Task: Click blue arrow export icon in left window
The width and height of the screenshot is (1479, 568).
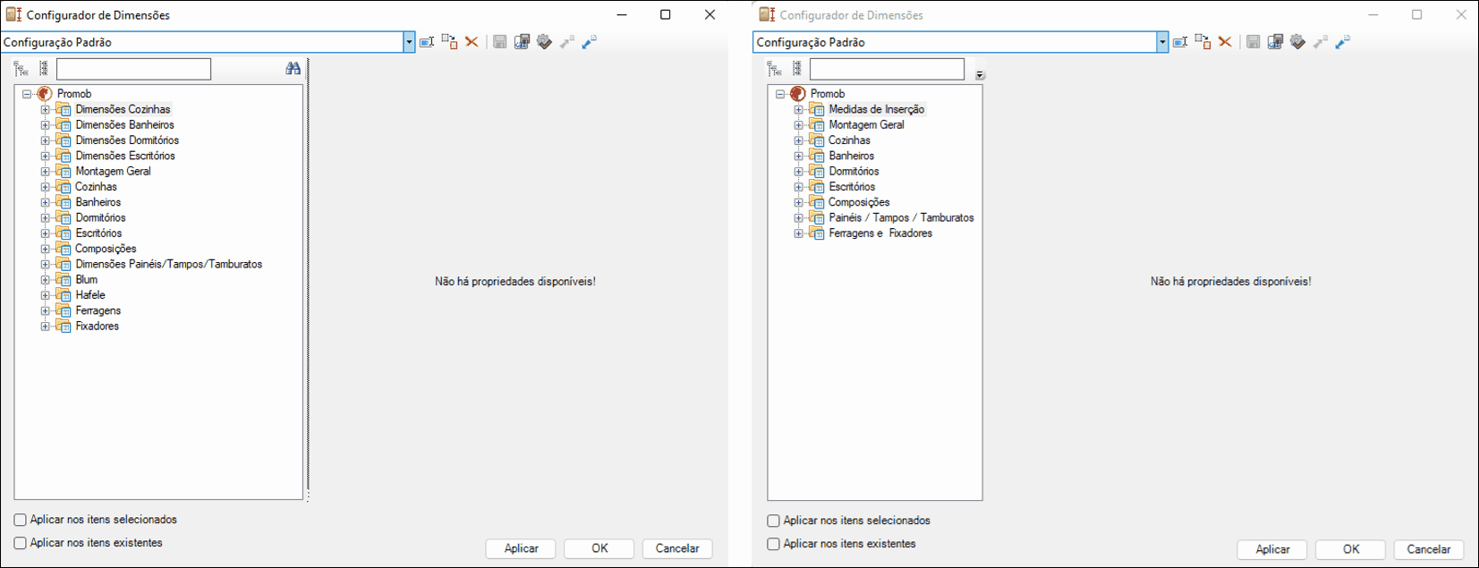Action: [590, 42]
